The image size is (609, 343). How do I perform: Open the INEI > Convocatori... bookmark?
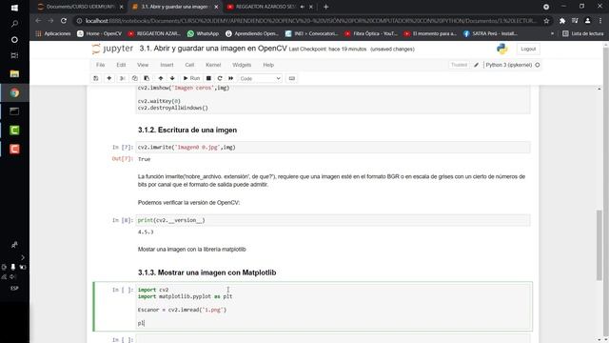coord(311,34)
